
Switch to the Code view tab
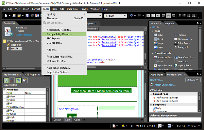point(77,120)
